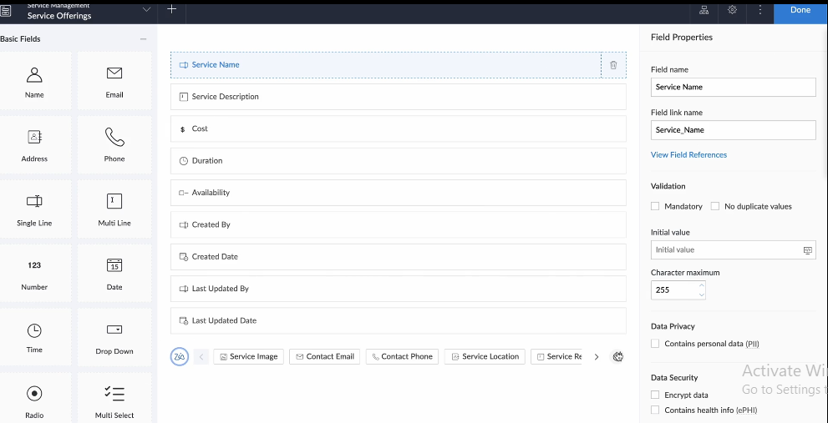This screenshot has width=828, height=423.
Task: Add a Multi Line field
Action: point(114,209)
